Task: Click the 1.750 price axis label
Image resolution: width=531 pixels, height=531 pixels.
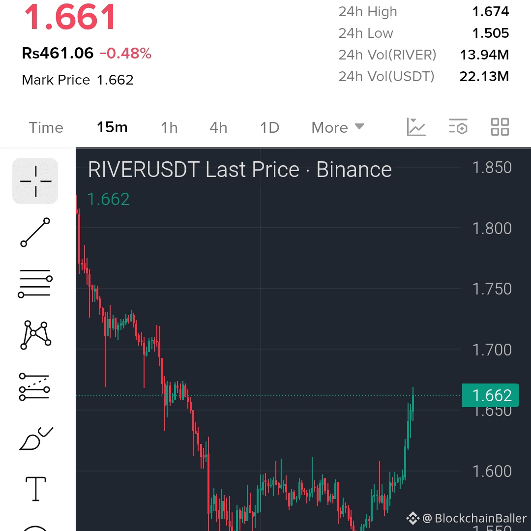Action: click(x=492, y=289)
